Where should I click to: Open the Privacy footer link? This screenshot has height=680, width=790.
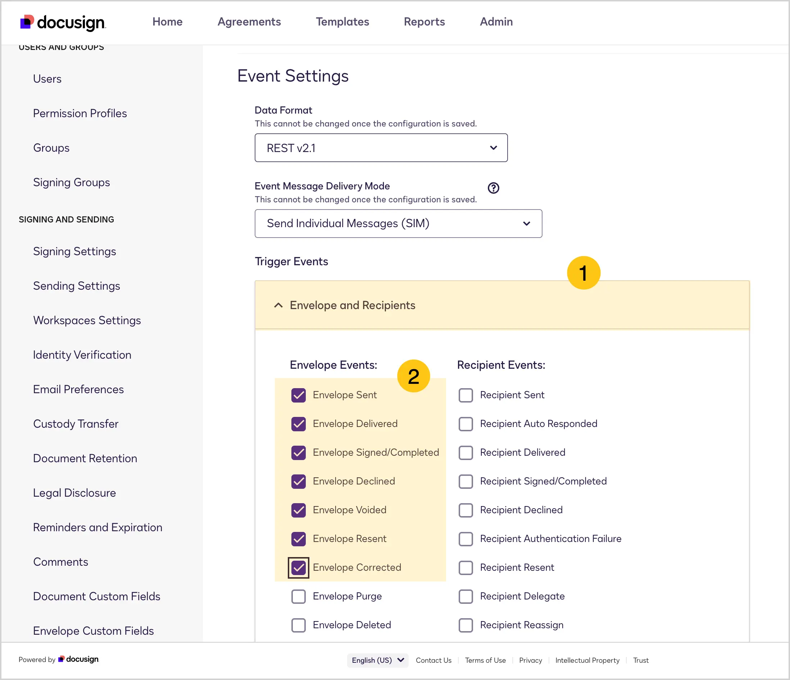pos(530,660)
